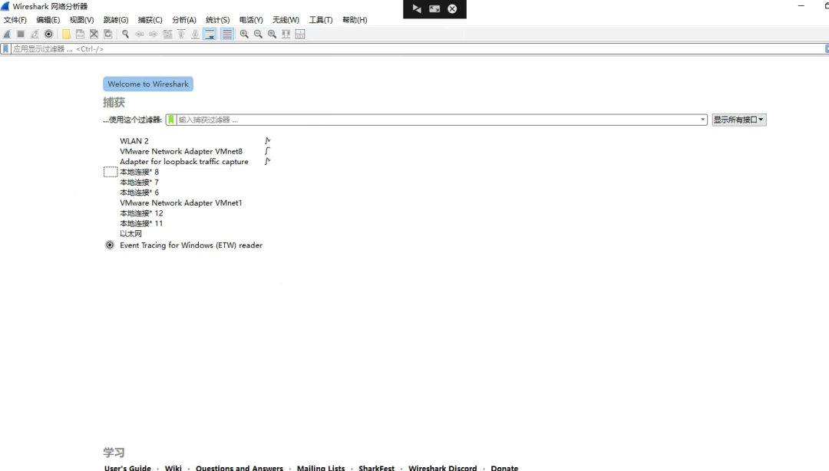Image resolution: width=829 pixels, height=471 pixels.
Task: Click the last toolbar layout icon
Action: (300, 34)
